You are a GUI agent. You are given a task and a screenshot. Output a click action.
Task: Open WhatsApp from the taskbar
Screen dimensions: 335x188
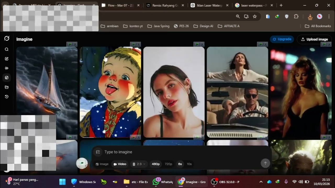pyautogui.click(x=163, y=182)
